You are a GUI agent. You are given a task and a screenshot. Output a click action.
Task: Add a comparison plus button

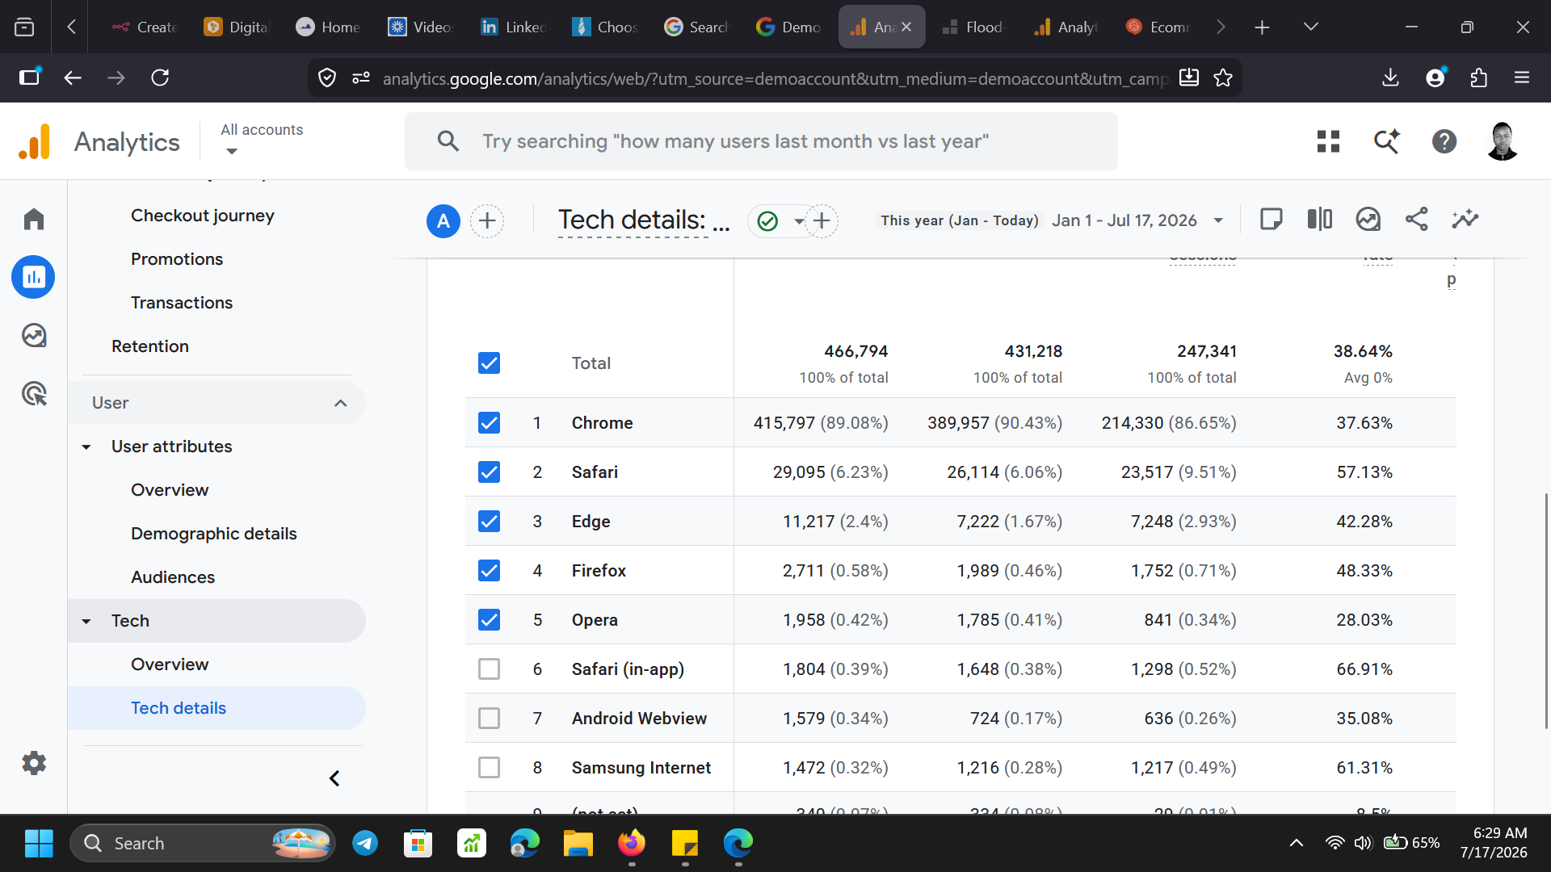[x=487, y=221]
